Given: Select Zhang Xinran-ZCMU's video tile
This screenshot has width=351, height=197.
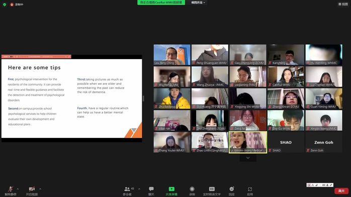Looking at the screenshot, I should point(286,98).
